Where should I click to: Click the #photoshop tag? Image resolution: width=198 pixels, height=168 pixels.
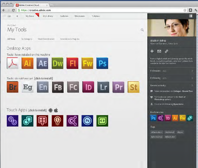coord(157,137)
